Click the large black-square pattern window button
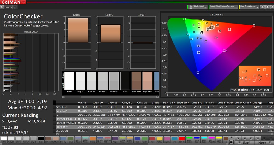Image resolution: width=274 pixels, height=145 pixels. click(231, 142)
